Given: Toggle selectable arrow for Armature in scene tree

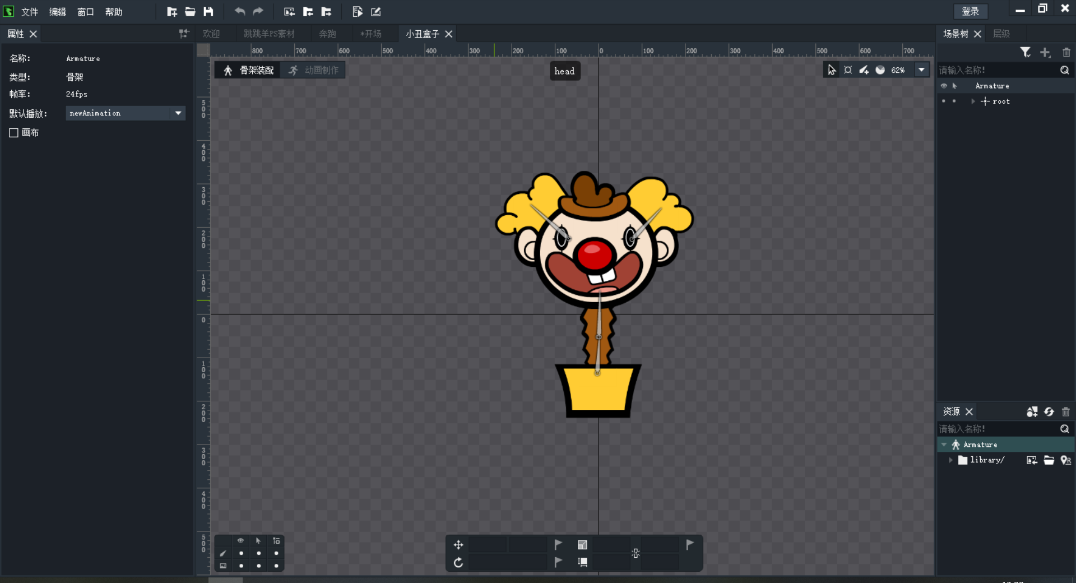Looking at the screenshot, I should (954, 86).
